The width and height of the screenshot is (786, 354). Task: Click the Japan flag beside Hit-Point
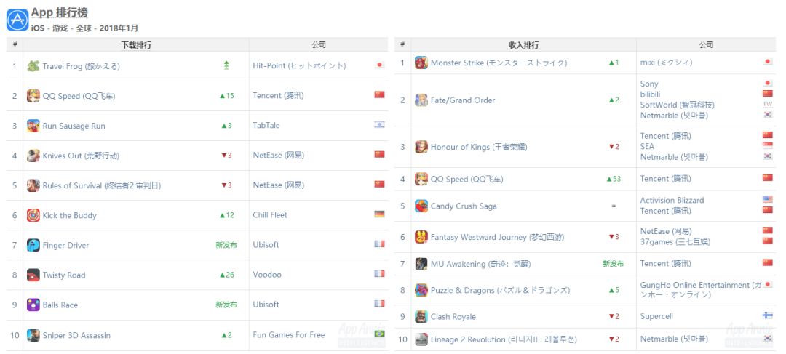pos(379,65)
